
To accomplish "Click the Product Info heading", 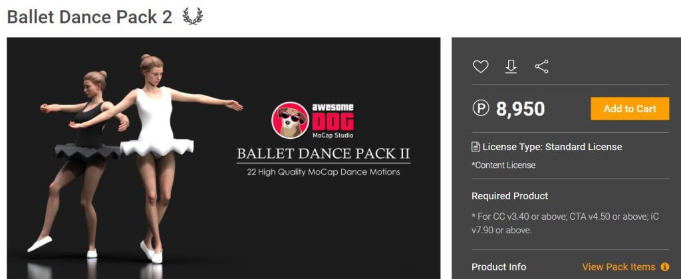I will click(499, 266).
